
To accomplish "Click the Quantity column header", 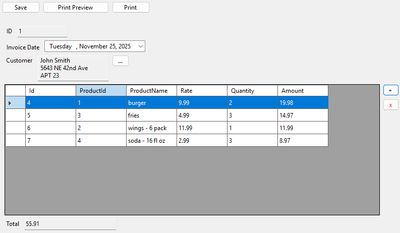I will pyautogui.click(x=252, y=91).
